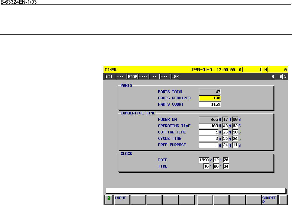Click the LSK status indicator
This screenshot has width=292, height=205.
click(x=175, y=77)
